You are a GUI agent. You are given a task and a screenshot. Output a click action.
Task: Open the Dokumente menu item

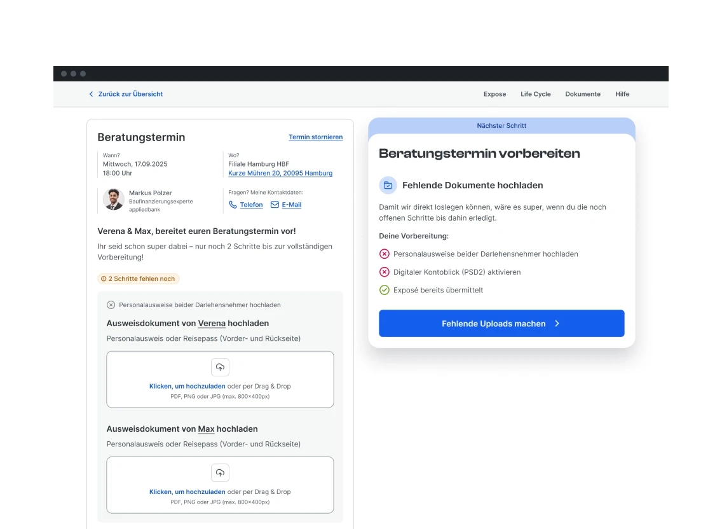point(582,93)
